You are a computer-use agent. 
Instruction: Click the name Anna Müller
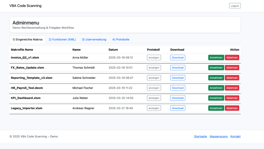80,57
